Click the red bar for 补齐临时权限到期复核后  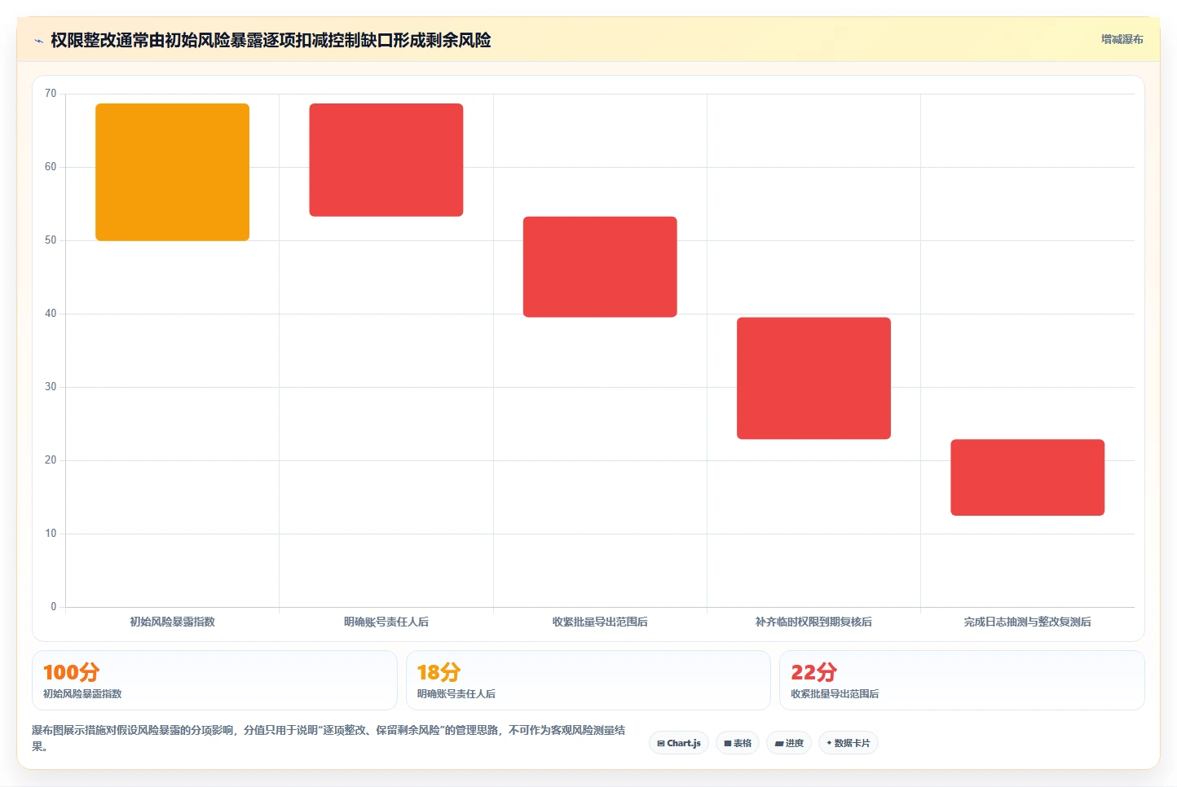click(813, 378)
